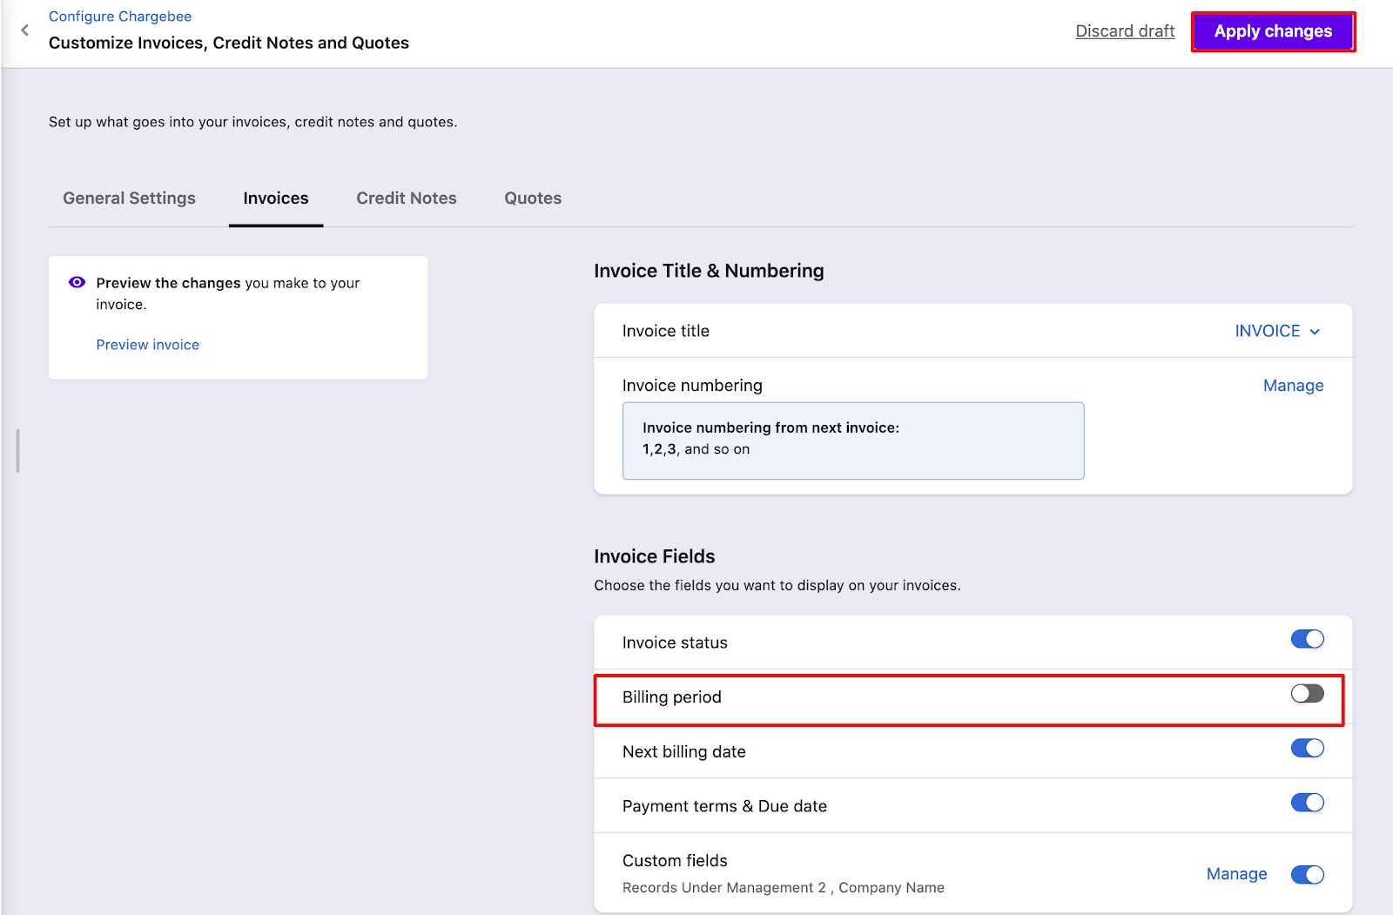
Task: Select the Invoices tab
Action: pos(276,198)
